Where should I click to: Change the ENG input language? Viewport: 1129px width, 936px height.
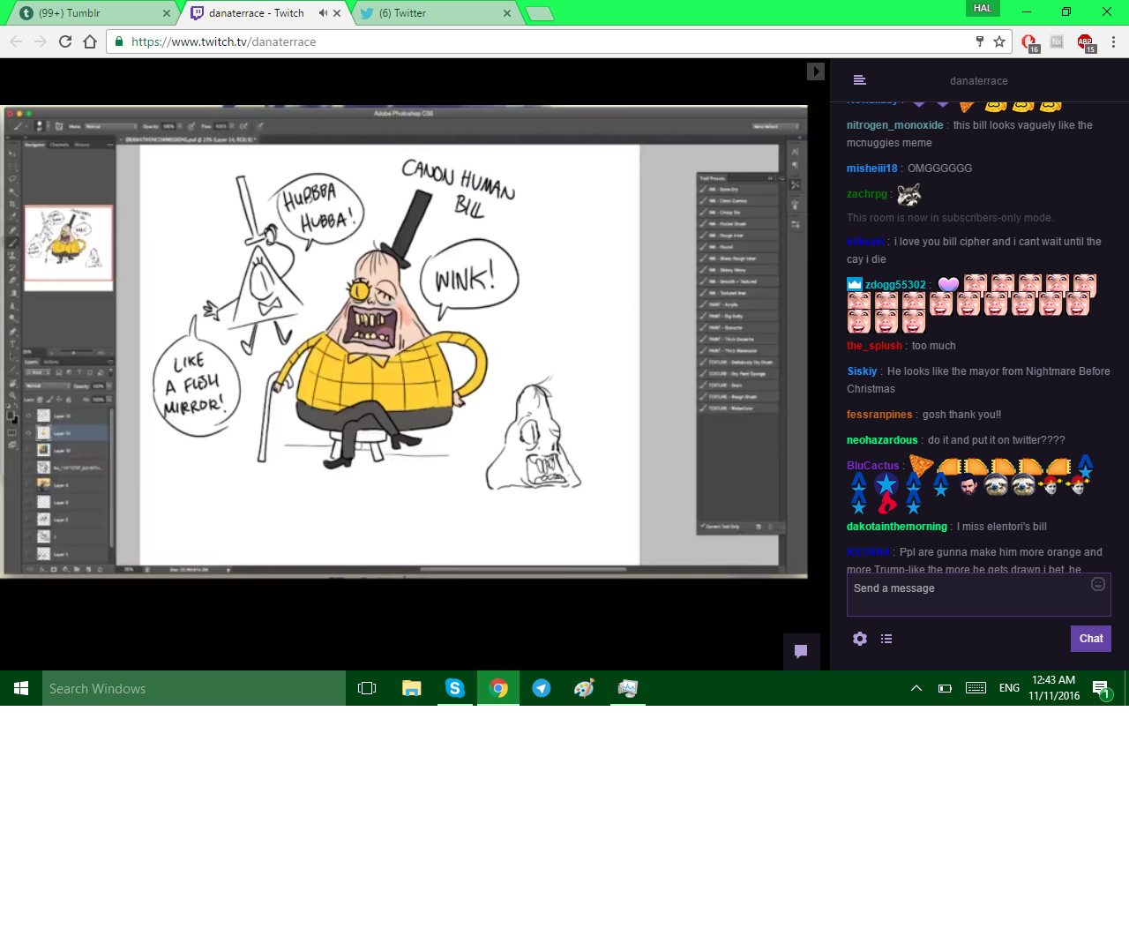[x=1009, y=688]
